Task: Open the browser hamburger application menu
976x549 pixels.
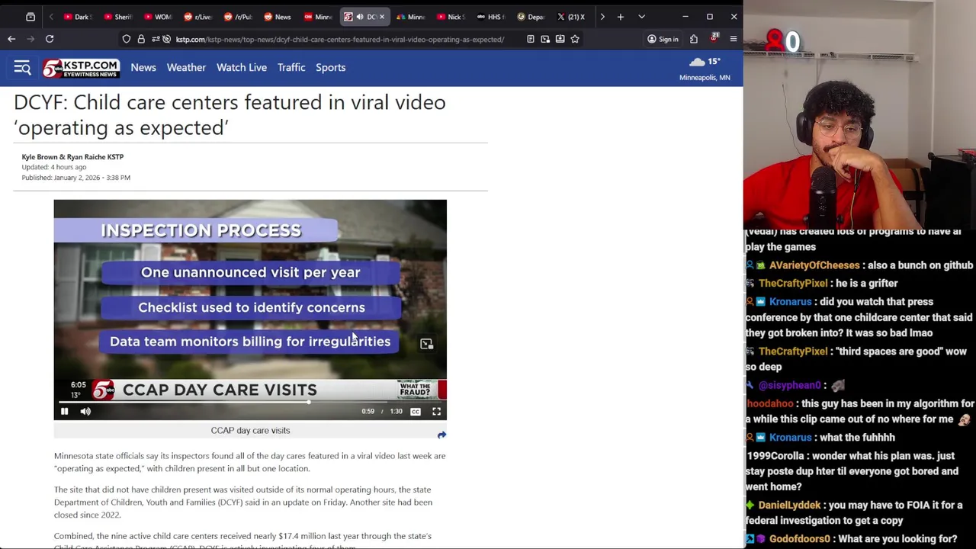Action: point(734,39)
